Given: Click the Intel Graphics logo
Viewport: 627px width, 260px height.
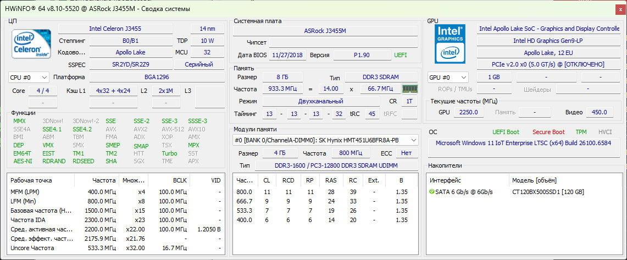Looking at the screenshot, I should click(450, 43).
